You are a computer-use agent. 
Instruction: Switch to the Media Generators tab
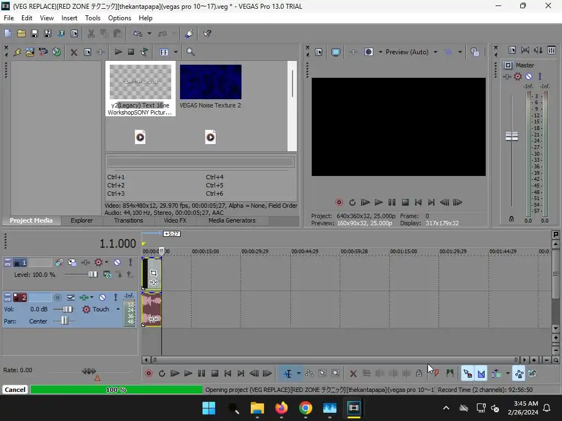[x=232, y=220]
